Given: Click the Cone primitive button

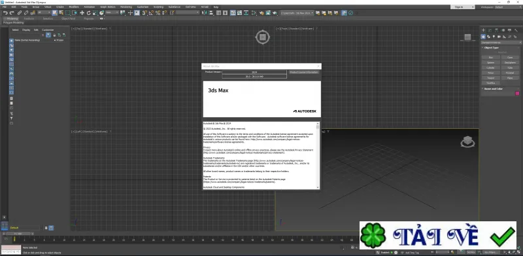Looking at the screenshot, I should [510, 58].
